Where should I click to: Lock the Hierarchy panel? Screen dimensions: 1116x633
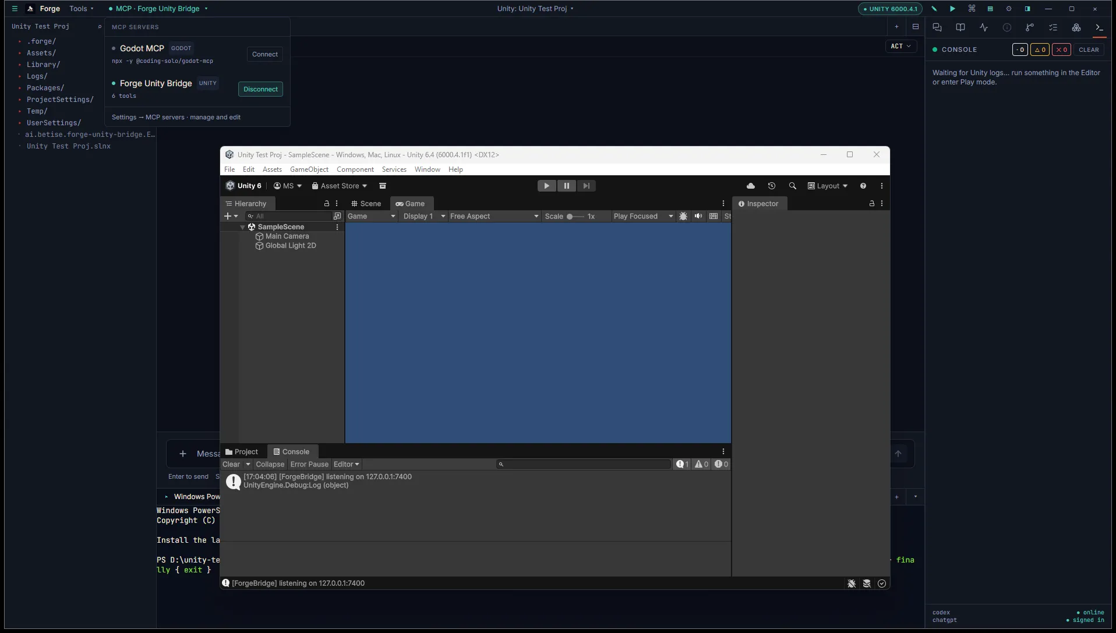tap(327, 204)
